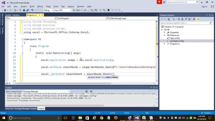Image resolution: width=215 pixels, height=121 pixels.
Task: Click the bookmark toolbar icon
Action: tap(109, 10)
